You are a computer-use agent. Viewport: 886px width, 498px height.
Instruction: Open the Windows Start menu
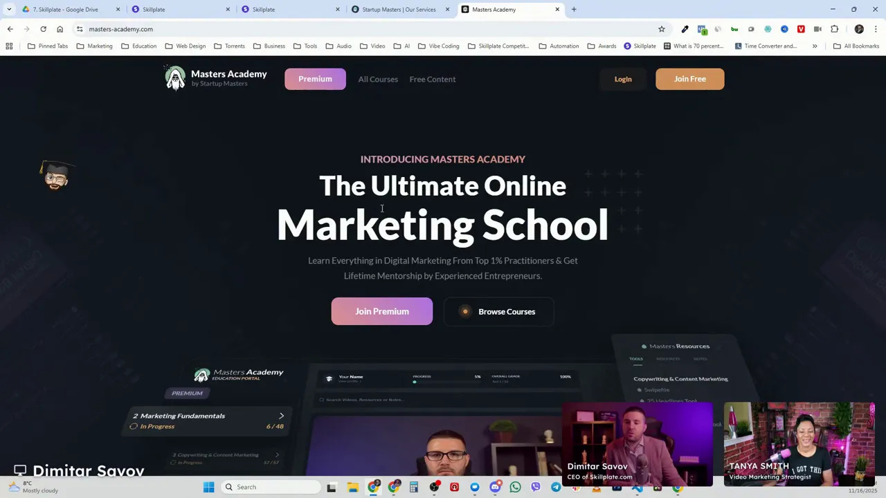(208, 487)
